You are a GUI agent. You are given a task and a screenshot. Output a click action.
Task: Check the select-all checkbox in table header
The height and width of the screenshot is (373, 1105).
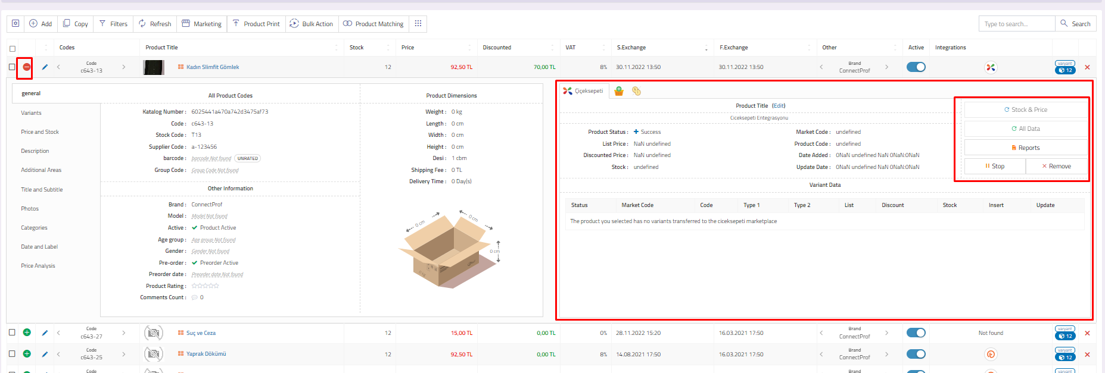click(x=13, y=49)
